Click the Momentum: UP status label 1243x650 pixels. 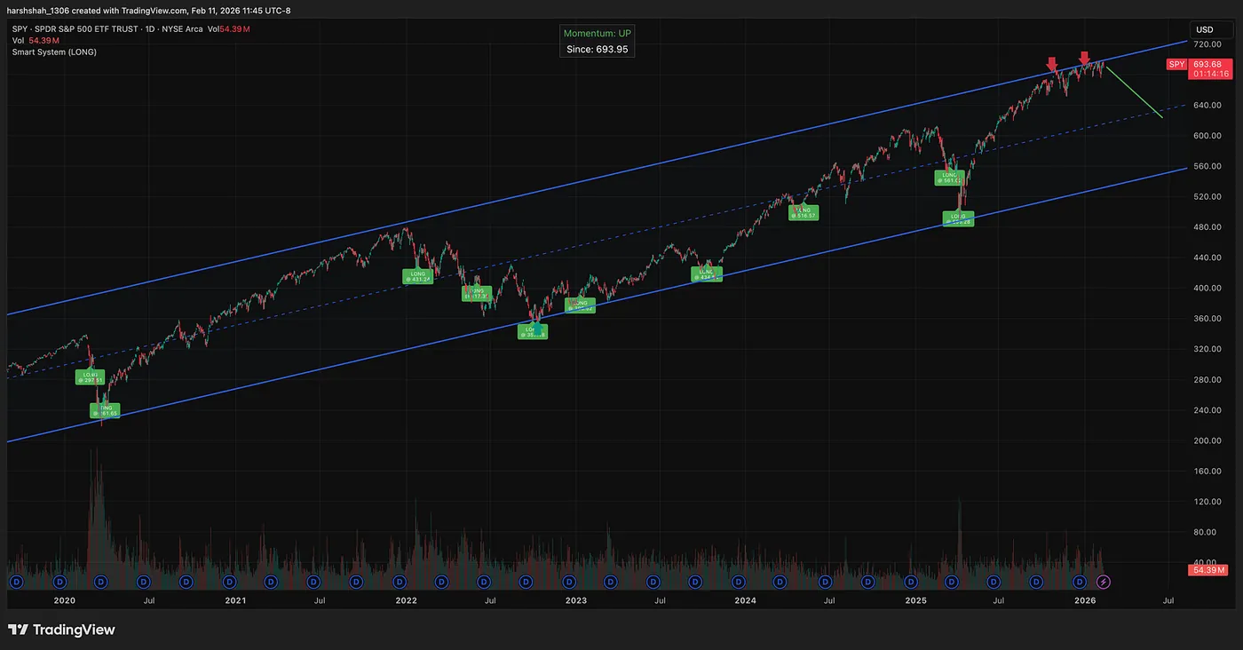point(598,34)
